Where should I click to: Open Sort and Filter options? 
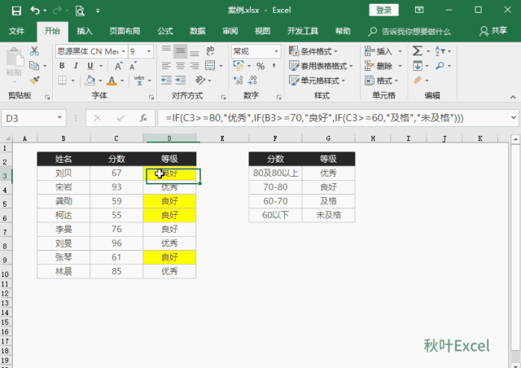tap(440, 50)
